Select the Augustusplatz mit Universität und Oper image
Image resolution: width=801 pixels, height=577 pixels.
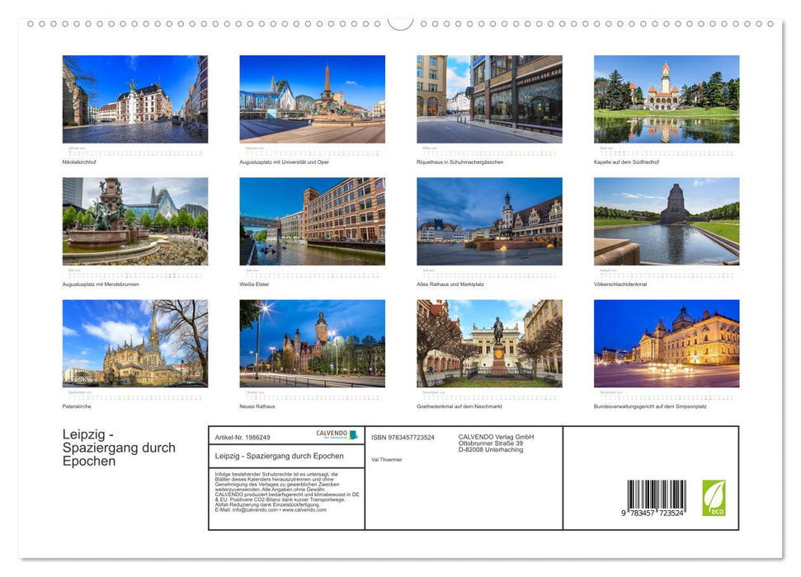[312, 98]
